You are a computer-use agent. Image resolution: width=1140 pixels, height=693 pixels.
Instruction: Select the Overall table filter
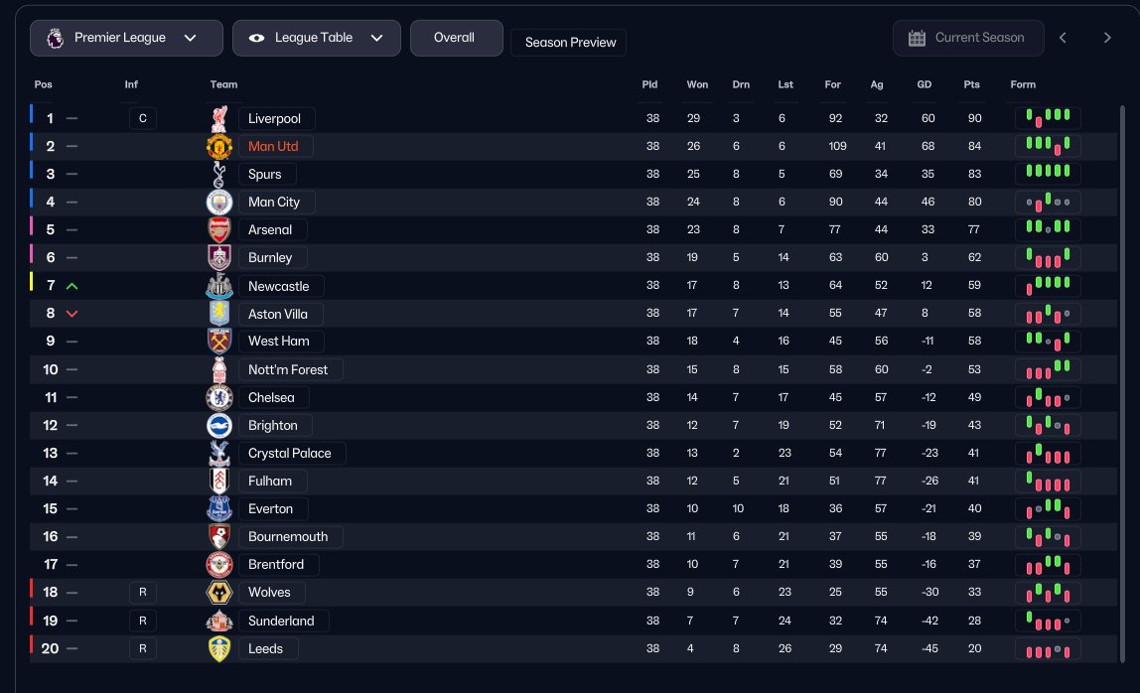[454, 38]
